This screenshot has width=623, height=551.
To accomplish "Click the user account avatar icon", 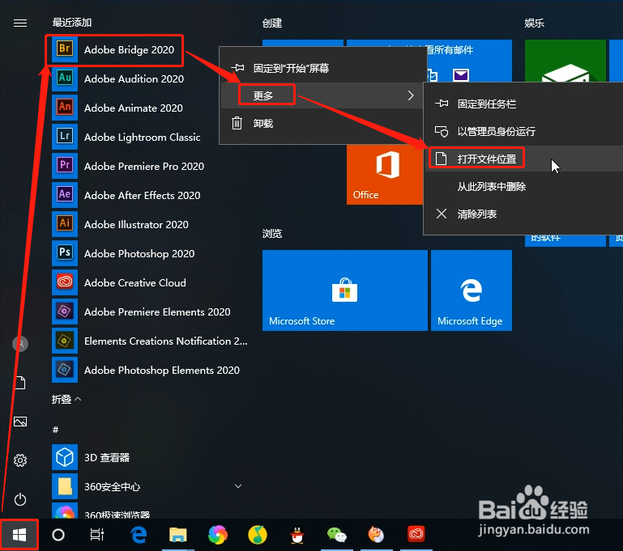I will [20, 344].
